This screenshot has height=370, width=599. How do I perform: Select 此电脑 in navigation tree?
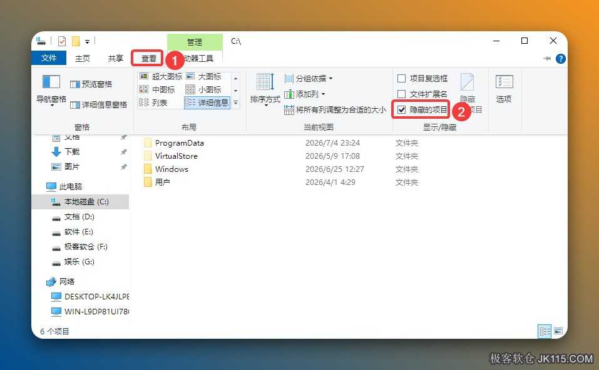pos(71,186)
